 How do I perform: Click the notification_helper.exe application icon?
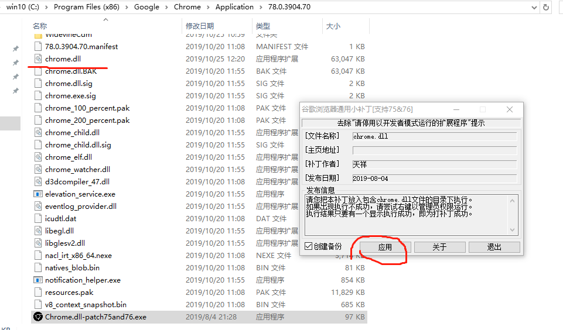[x=38, y=280]
